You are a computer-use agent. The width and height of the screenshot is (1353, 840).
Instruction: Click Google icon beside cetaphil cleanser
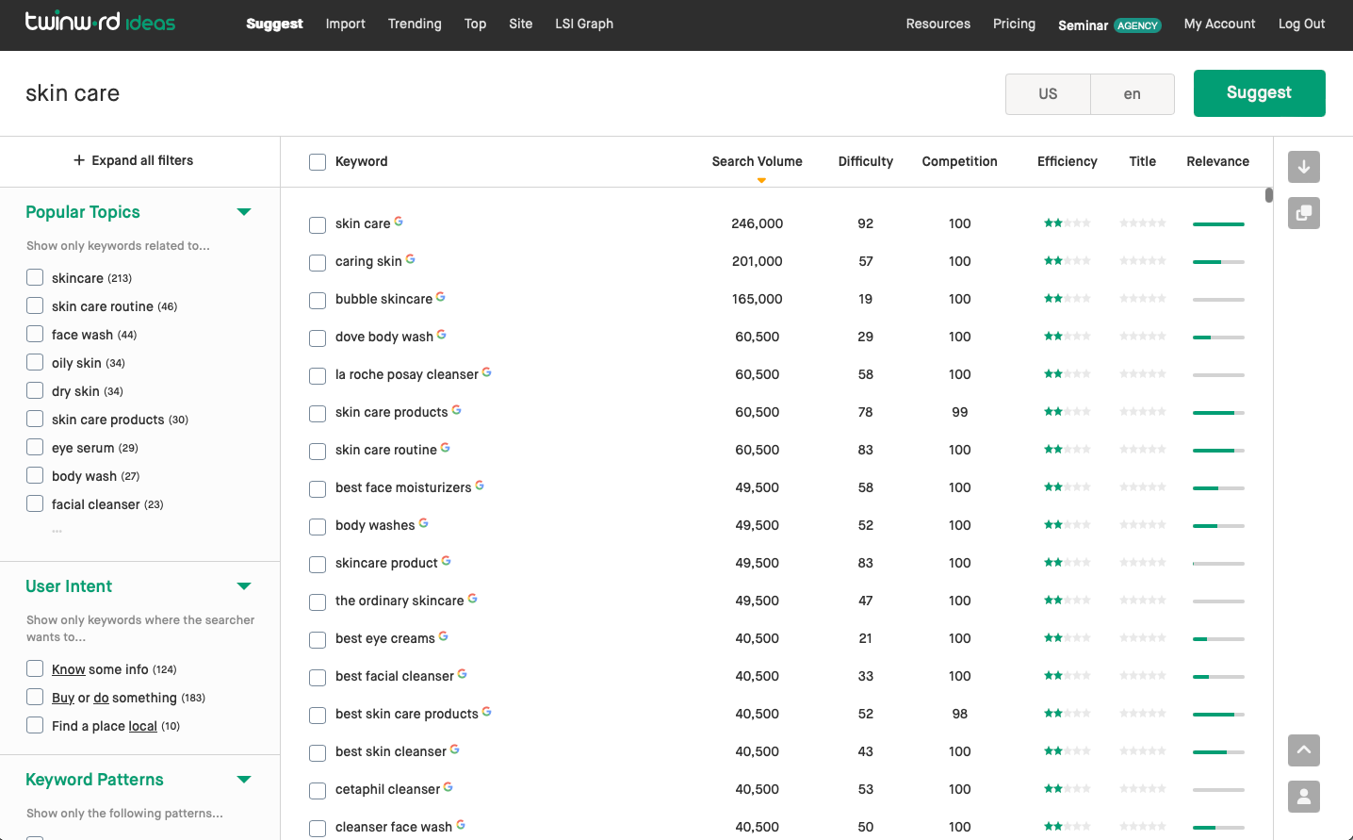point(448,787)
